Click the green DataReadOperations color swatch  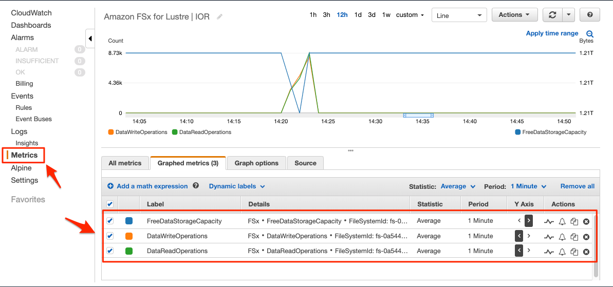click(129, 251)
